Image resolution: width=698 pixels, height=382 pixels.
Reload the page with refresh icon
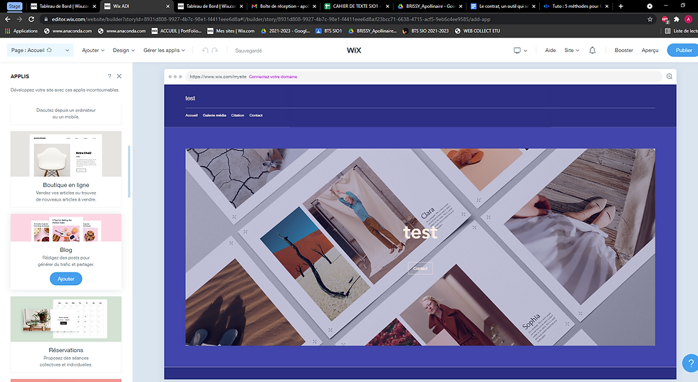(x=31, y=19)
